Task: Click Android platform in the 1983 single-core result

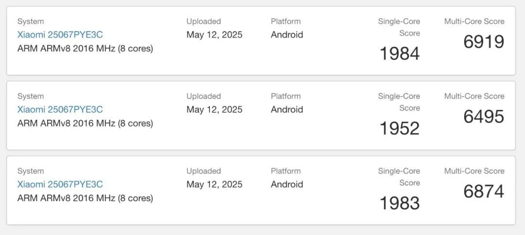Action: 287,184
